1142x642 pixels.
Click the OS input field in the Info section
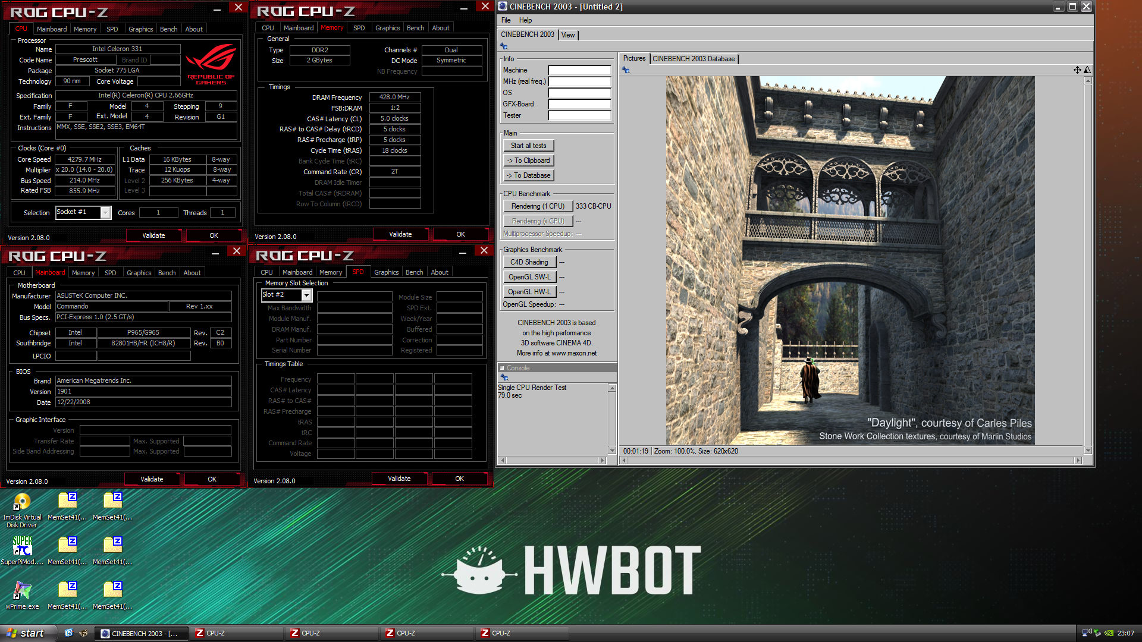pos(579,93)
